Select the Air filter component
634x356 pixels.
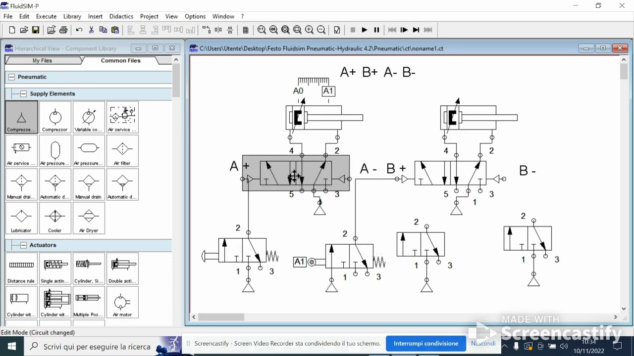(x=122, y=151)
